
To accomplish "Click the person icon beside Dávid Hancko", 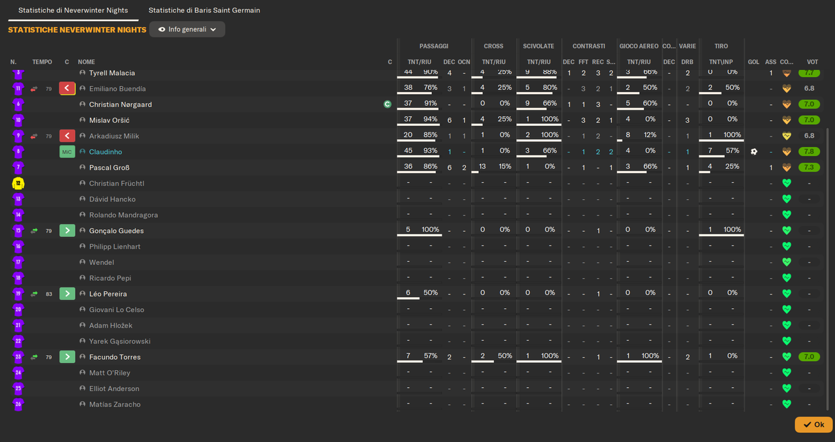I will 83,199.
